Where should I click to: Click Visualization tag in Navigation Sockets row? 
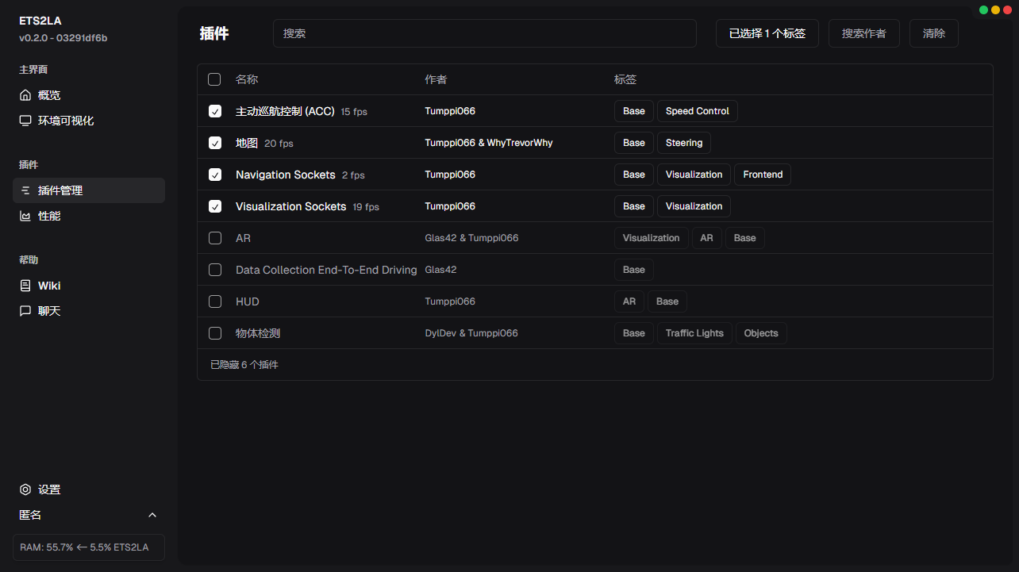(694, 175)
